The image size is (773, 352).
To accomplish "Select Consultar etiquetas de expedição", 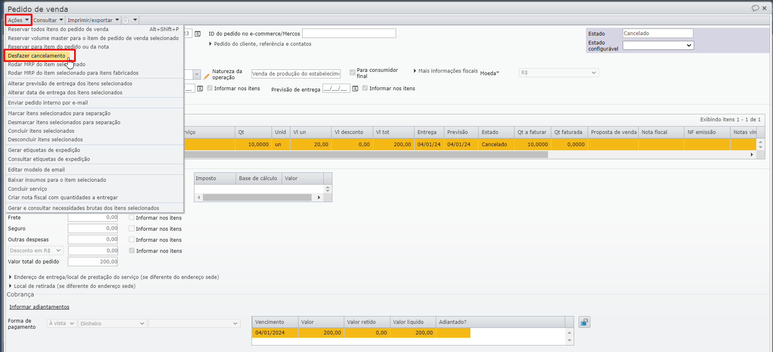I will click(94, 159).
